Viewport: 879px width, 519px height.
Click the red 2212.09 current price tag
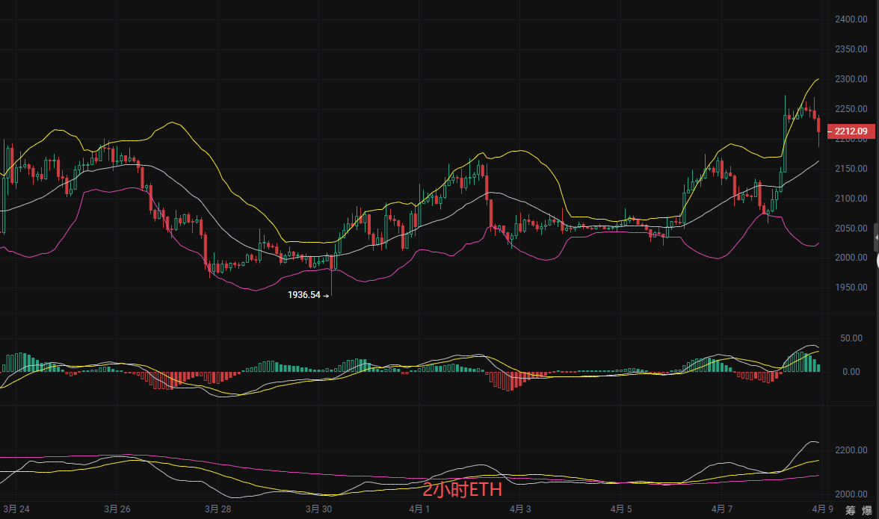[x=851, y=131]
